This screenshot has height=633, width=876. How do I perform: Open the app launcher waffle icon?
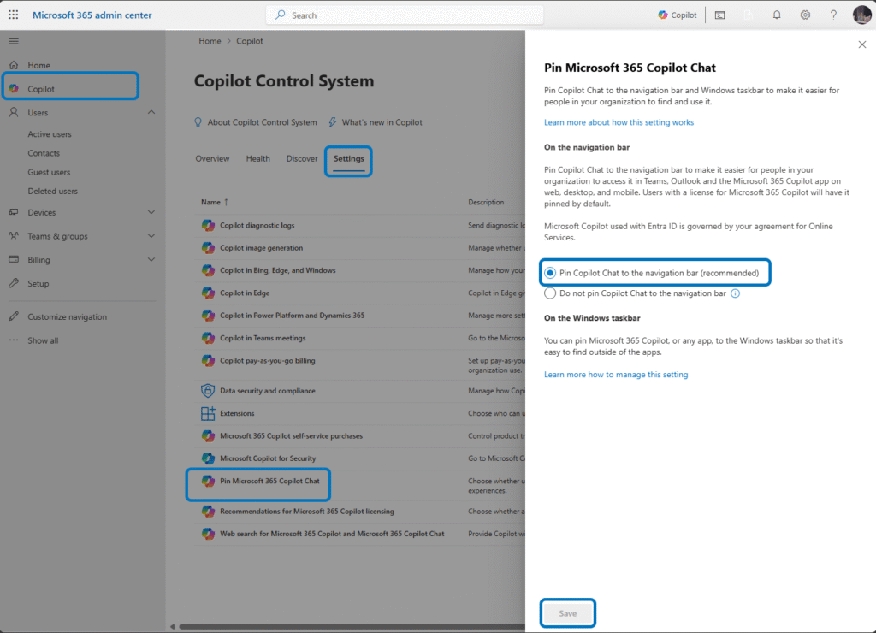tap(14, 15)
